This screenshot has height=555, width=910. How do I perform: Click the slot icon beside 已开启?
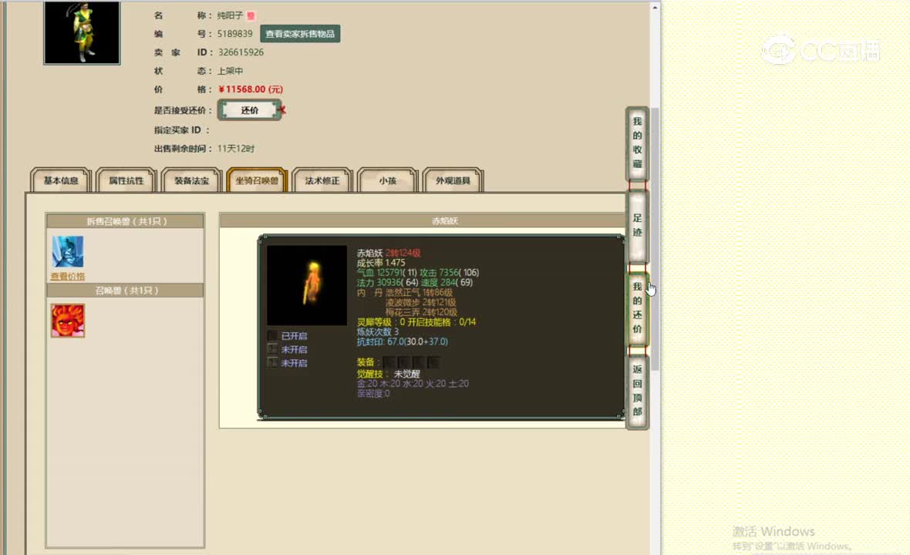tap(272, 336)
